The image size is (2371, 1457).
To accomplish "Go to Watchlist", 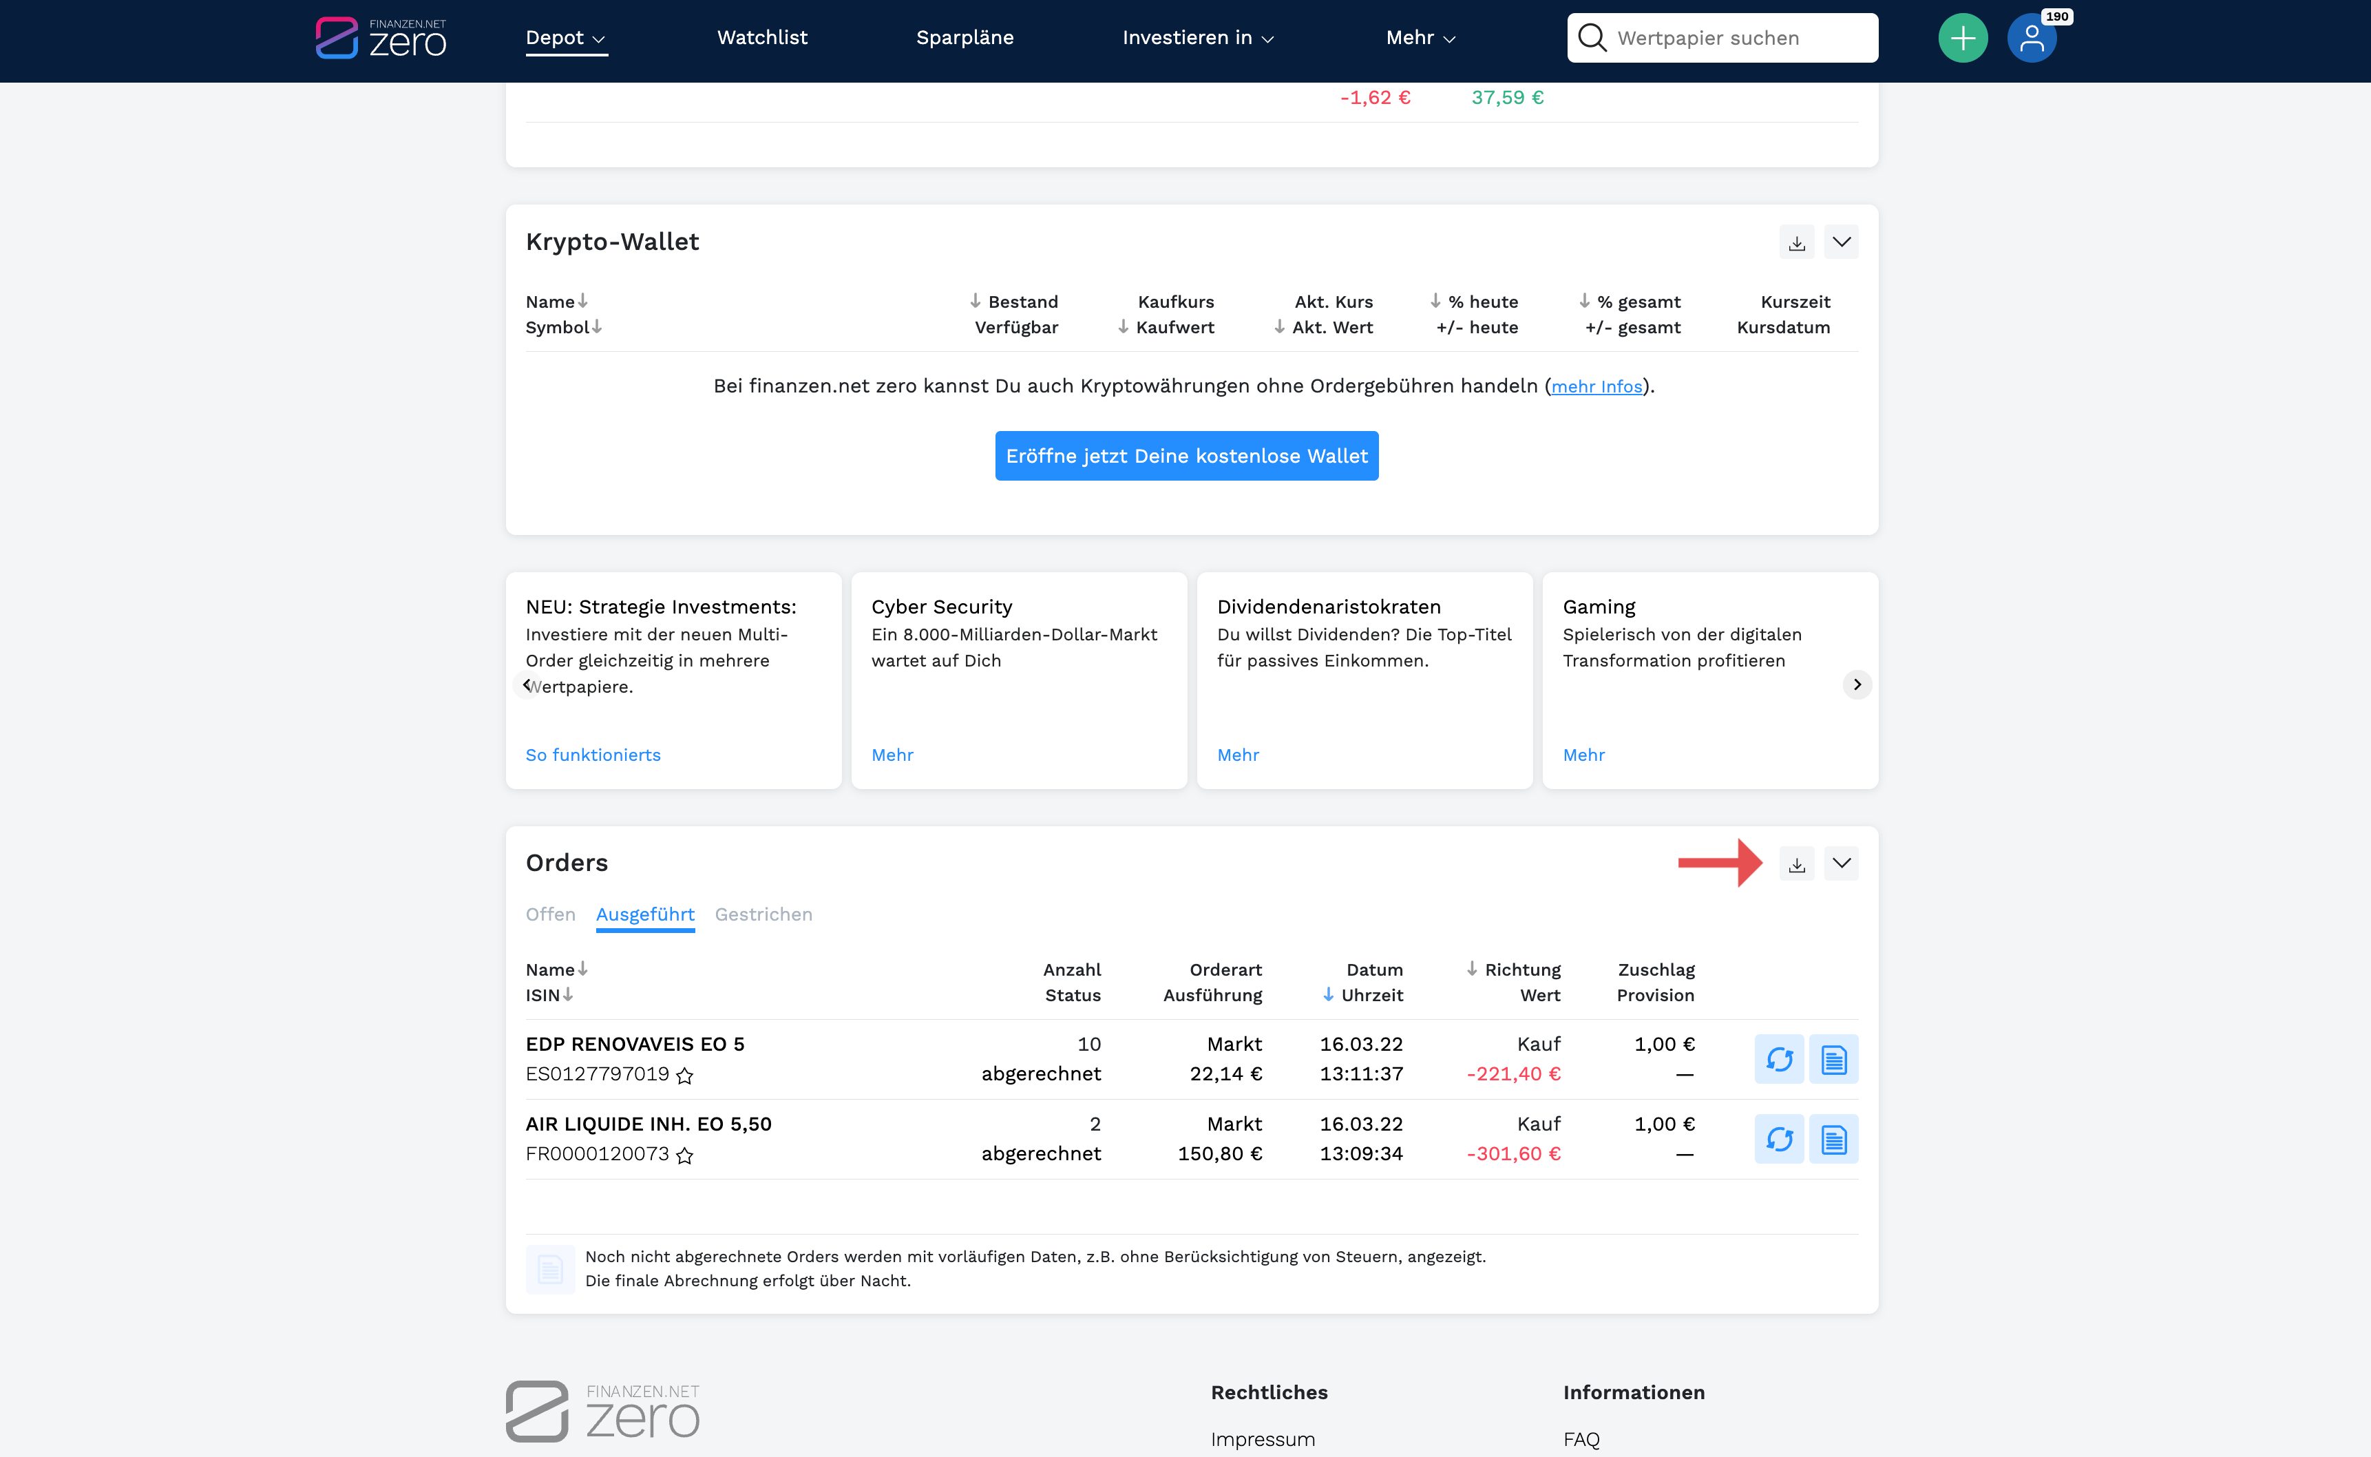I will tap(762, 38).
